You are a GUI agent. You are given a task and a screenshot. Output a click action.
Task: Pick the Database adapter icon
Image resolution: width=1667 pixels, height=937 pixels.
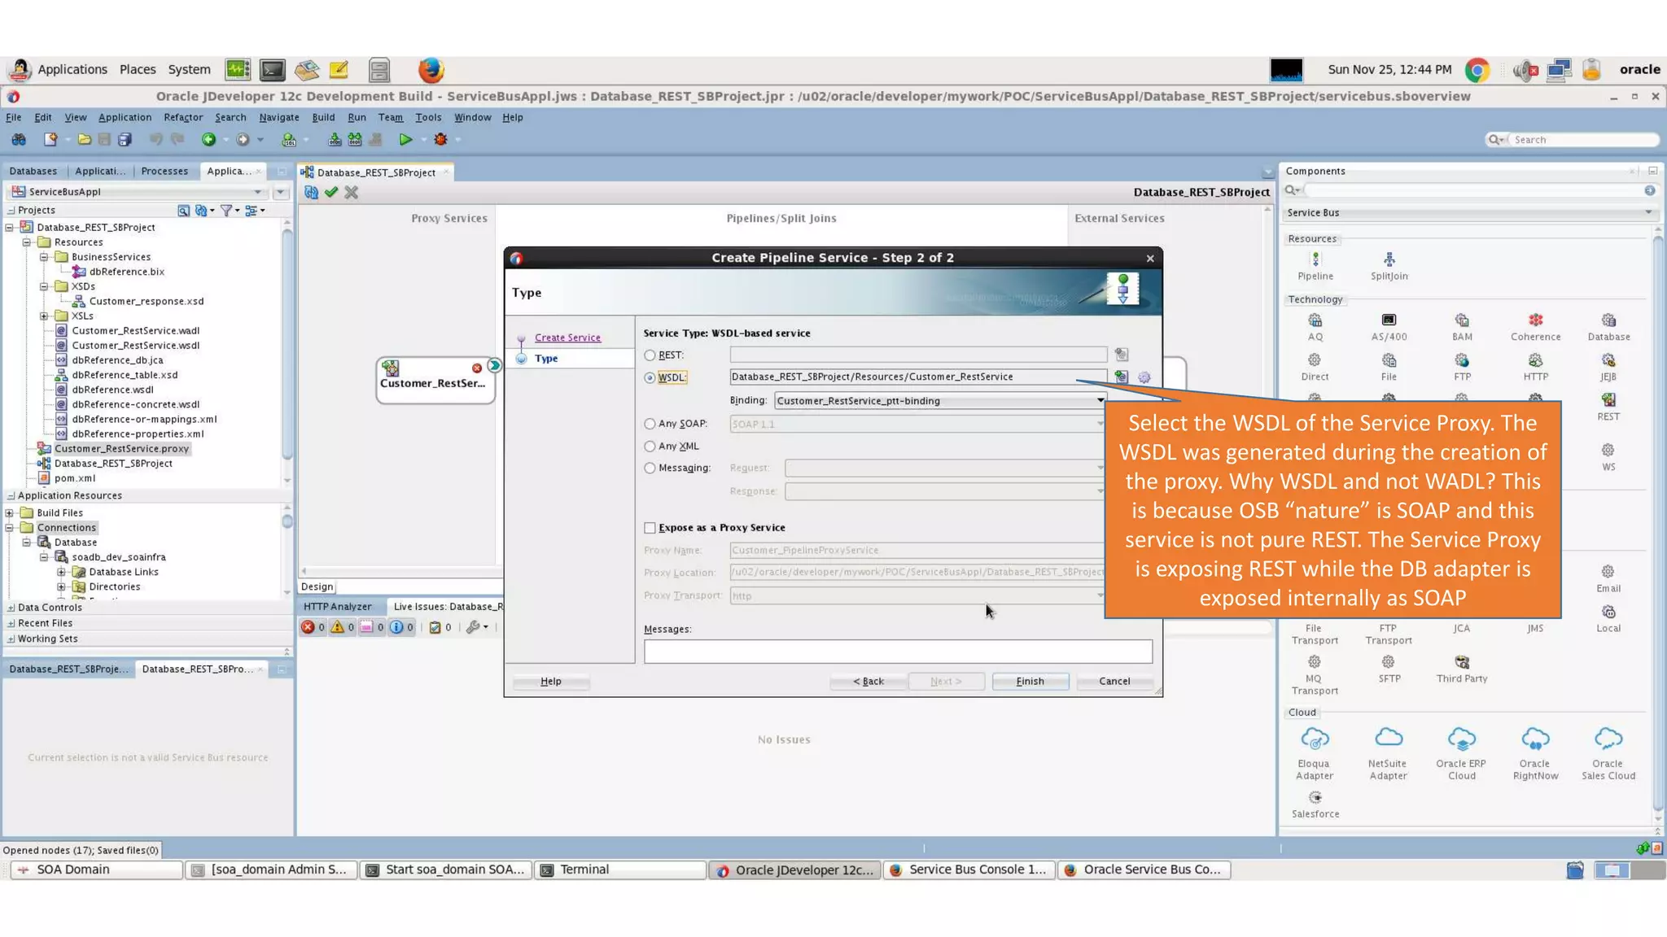(x=1608, y=320)
